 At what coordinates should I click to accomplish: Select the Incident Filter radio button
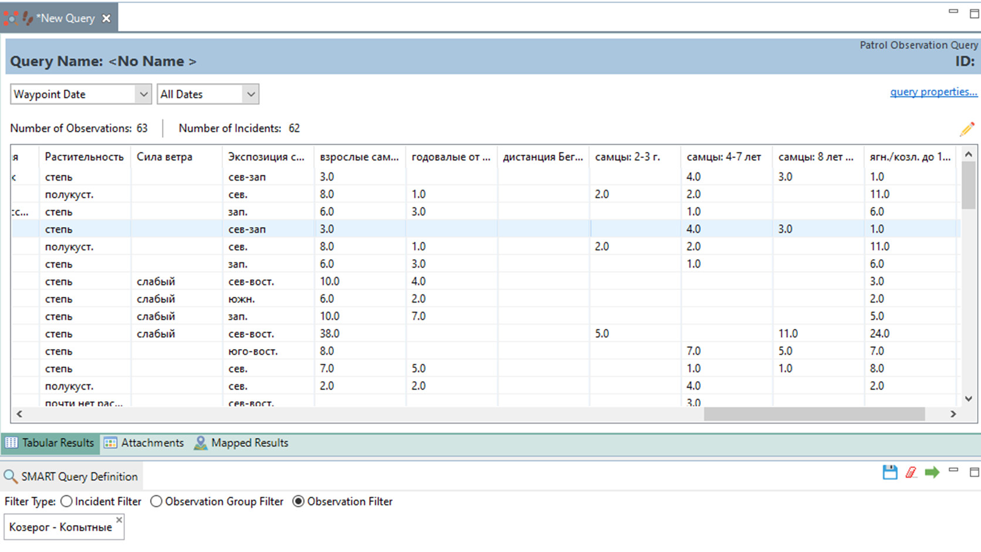[67, 502]
